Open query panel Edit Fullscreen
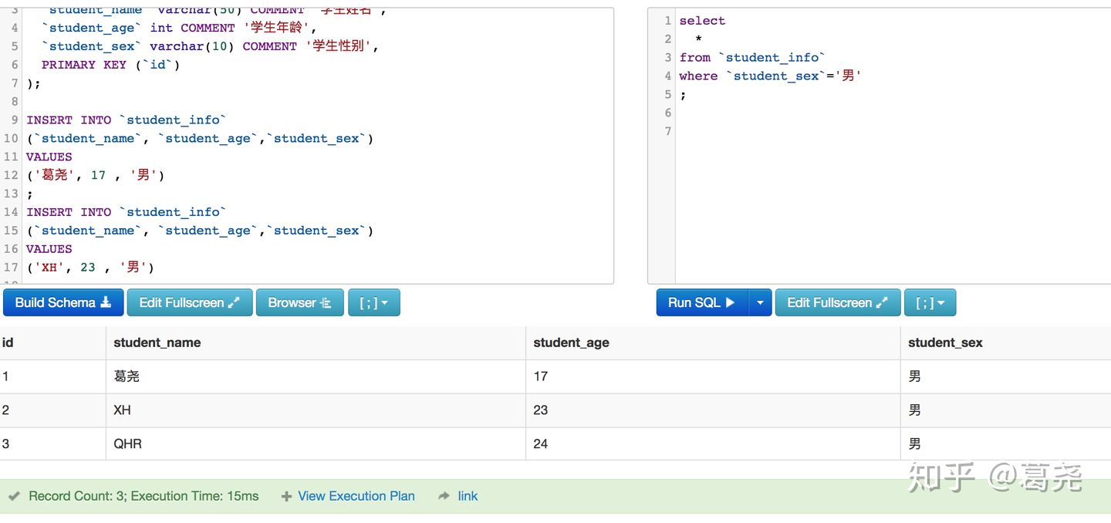Image resolution: width=1111 pixels, height=523 pixels. (x=837, y=302)
